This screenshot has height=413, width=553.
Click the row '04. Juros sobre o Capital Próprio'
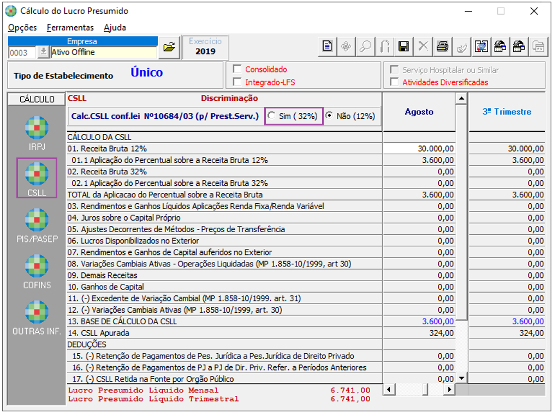coord(224,217)
